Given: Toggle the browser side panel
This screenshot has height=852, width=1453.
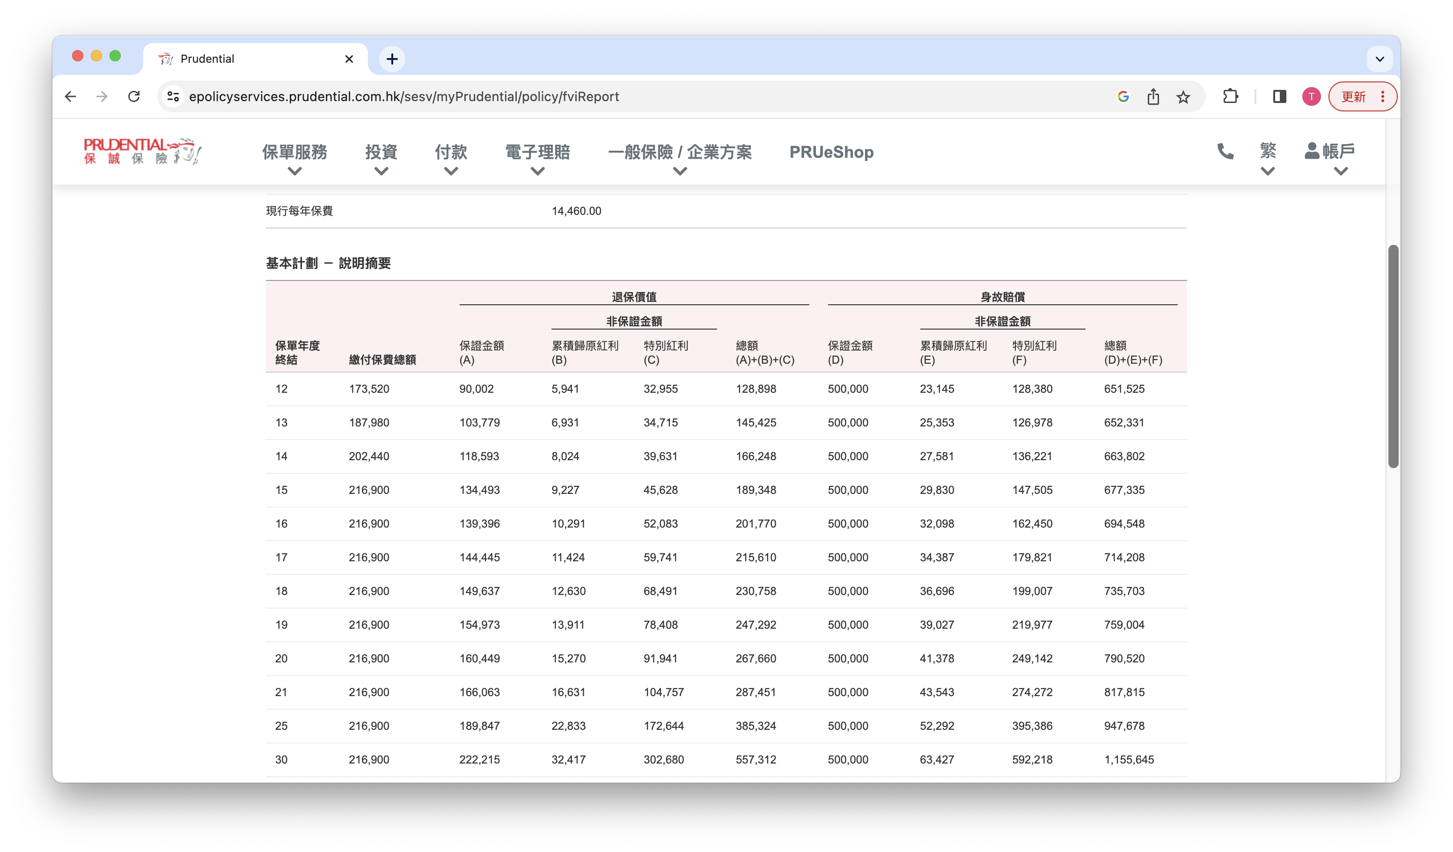Looking at the screenshot, I should click(1279, 96).
